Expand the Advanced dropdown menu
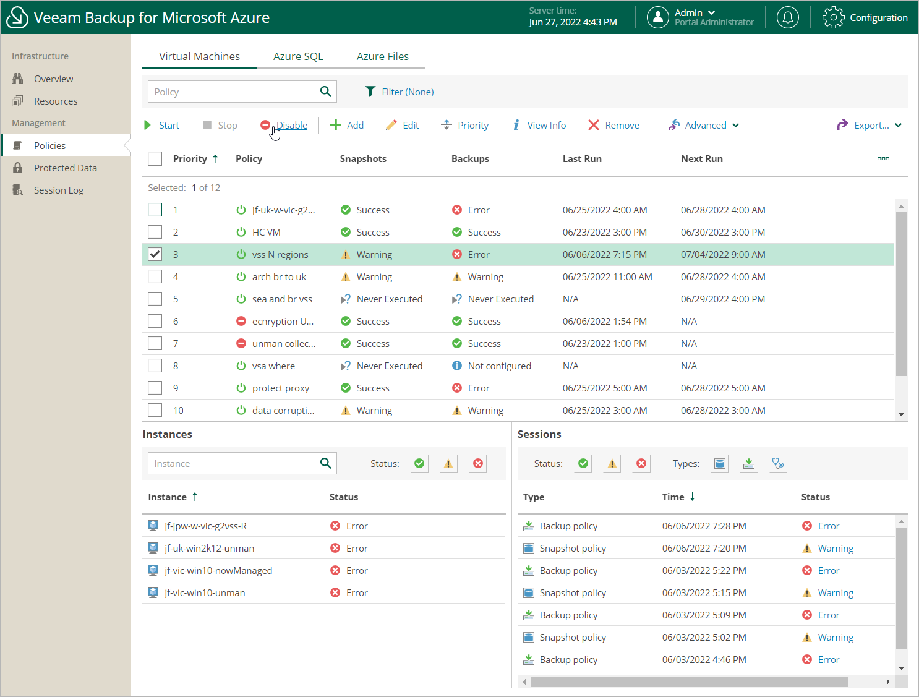Viewport: 919px width, 697px height. coord(704,125)
